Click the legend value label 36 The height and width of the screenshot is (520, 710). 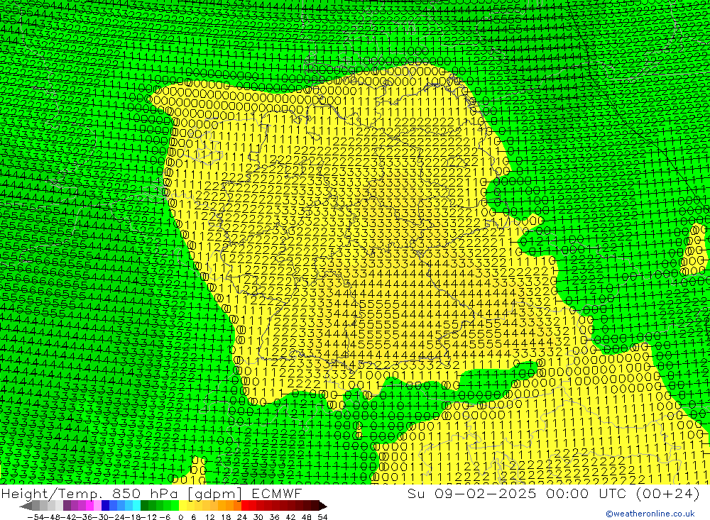pyautogui.click(x=274, y=517)
